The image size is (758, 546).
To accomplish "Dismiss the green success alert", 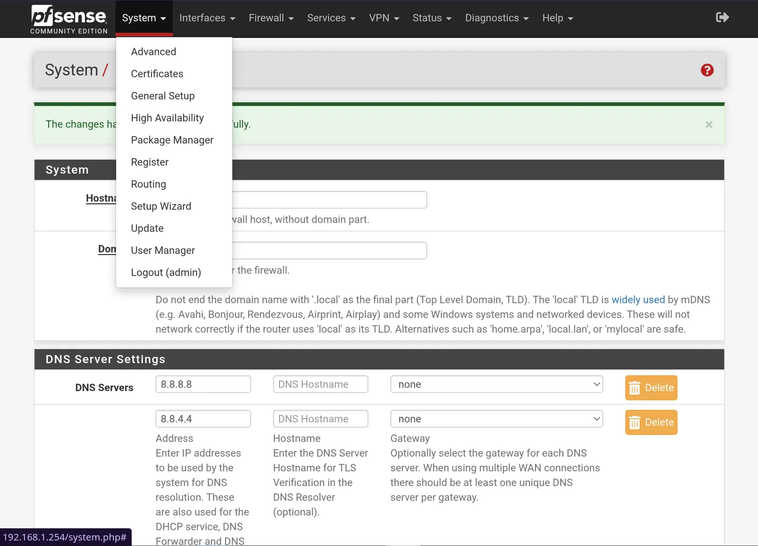I will pyautogui.click(x=709, y=125).
